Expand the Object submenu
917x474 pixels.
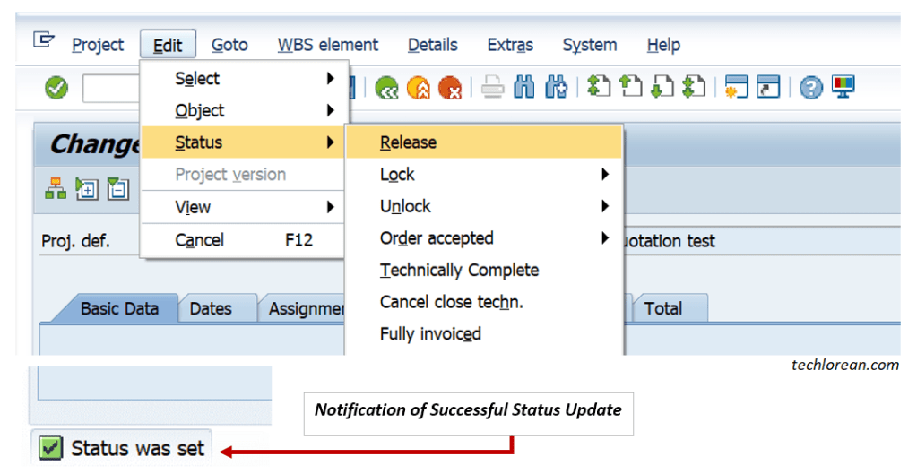click(244, 110)
